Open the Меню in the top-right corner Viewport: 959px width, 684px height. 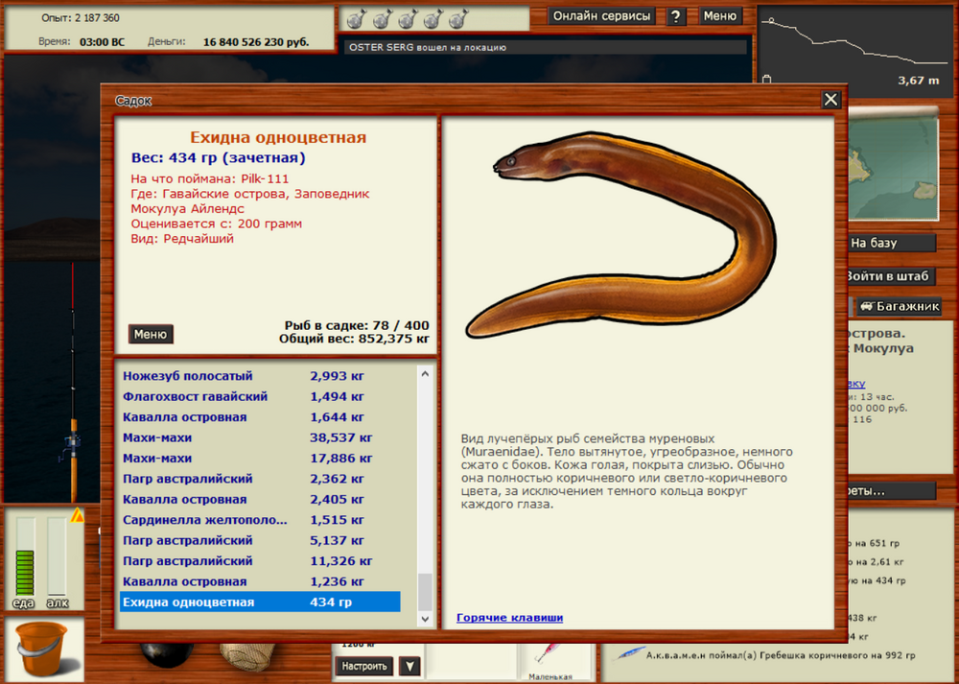pos(720,15)
